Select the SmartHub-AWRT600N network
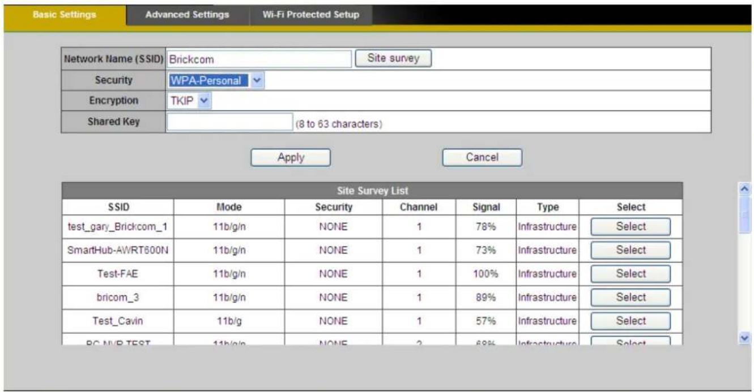This screenshot has width=754, height=392. (x=631, y=251)
